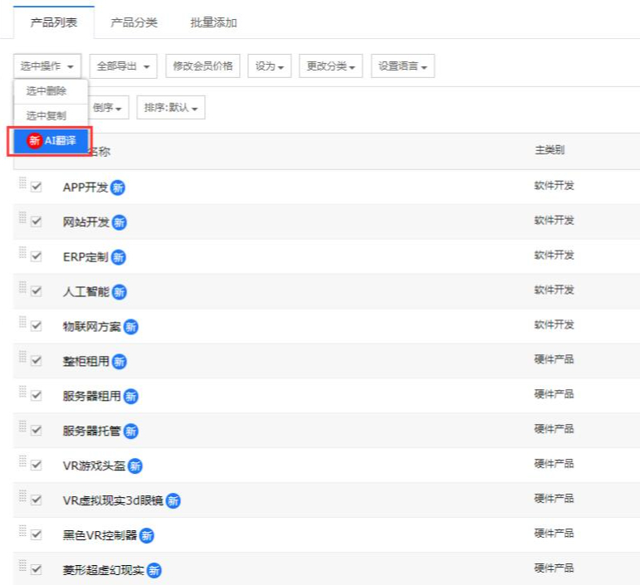
Task: Open the 选中操作 dropdown
Action: (47, 66)
